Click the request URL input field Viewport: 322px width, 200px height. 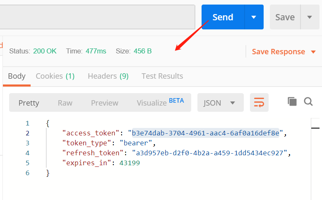pyautogui.click(x=97, y=17)
